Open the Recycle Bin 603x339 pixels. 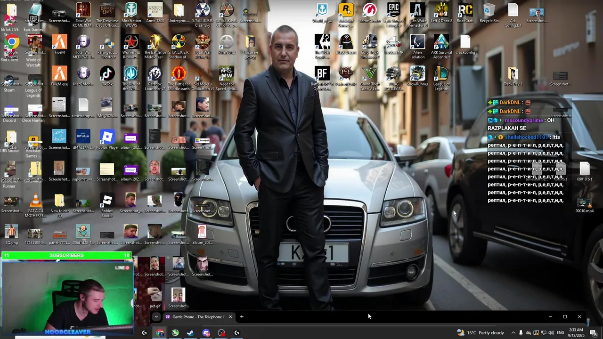coord(489,13)
